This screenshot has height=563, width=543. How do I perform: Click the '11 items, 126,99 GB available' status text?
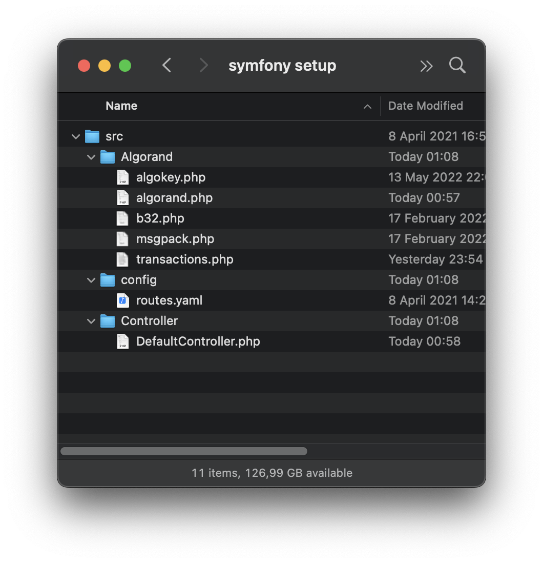click(x=272, y=473)
